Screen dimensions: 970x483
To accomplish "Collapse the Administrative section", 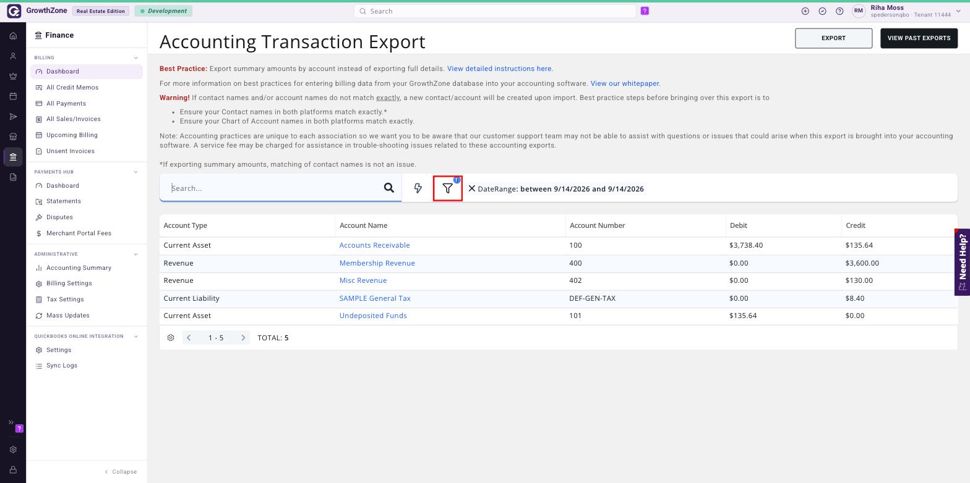I will [135, 254].
